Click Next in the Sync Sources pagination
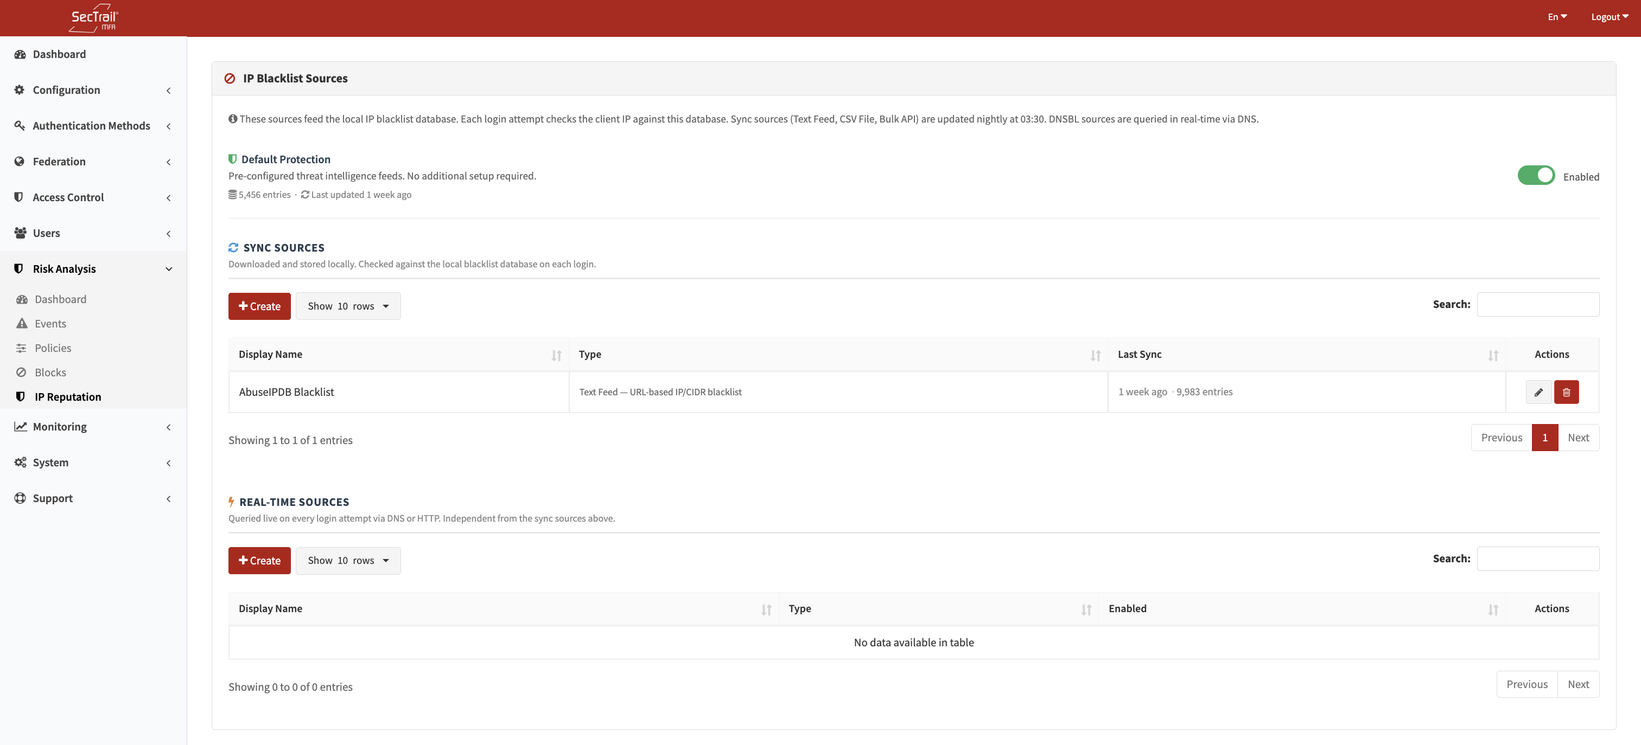 coord(1578,438)
